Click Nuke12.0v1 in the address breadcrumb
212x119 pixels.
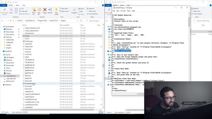(54, 20)
